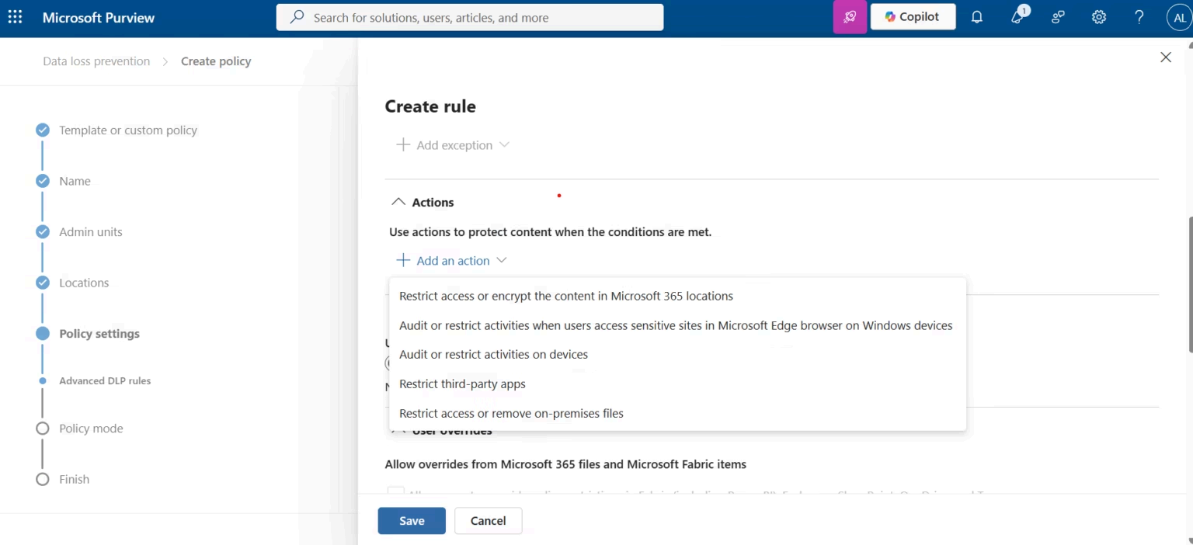
Task: Open the alerts icon with badge 1
Action: click(1018, 16)
